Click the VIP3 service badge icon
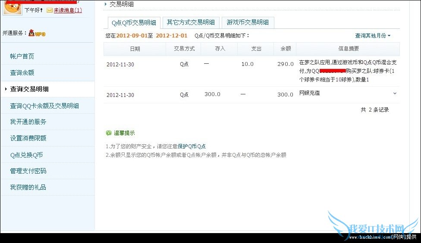The width and height of the screenshot is (421, 243). tap(37, 33)
